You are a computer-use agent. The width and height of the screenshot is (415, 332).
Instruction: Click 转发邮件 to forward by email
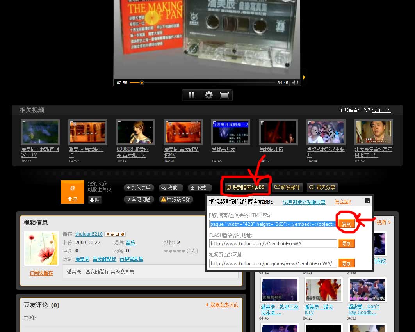287,187
